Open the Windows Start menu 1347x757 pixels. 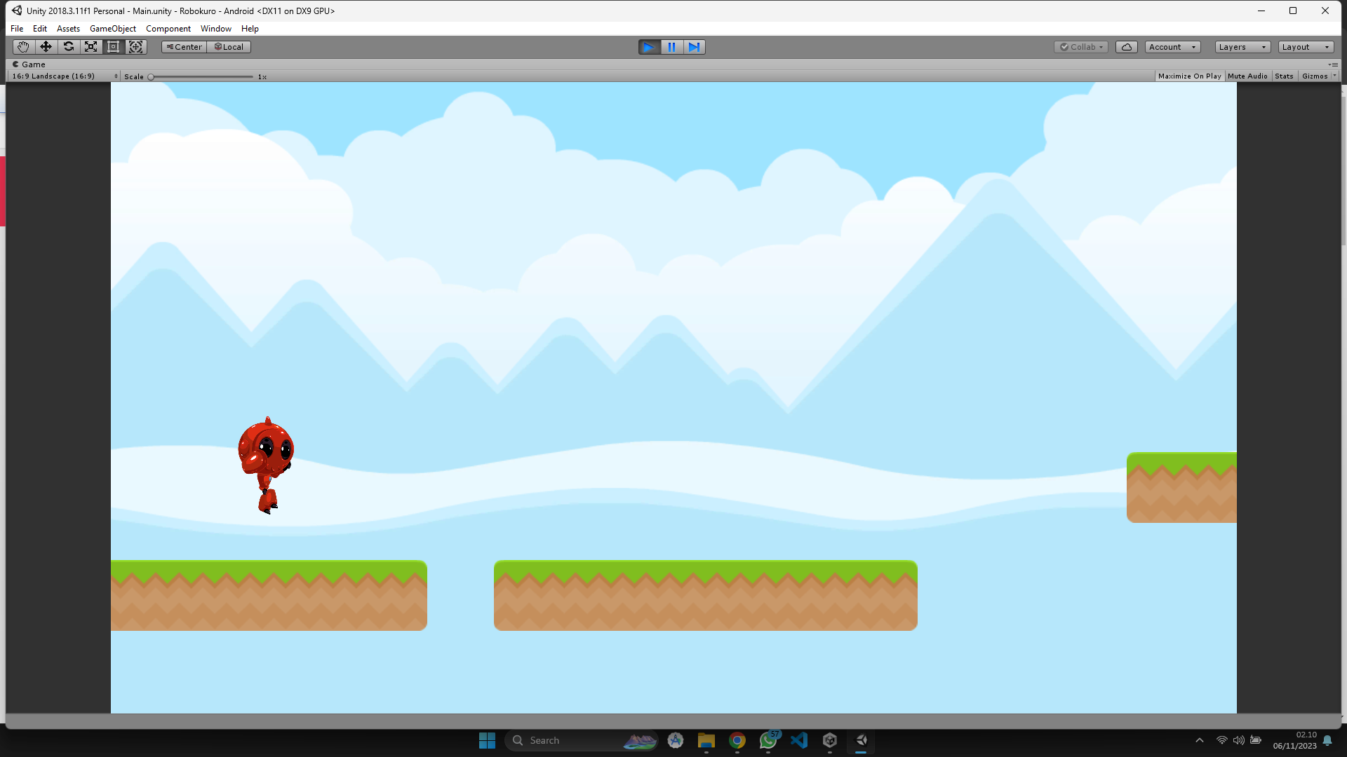click(487, 740)
